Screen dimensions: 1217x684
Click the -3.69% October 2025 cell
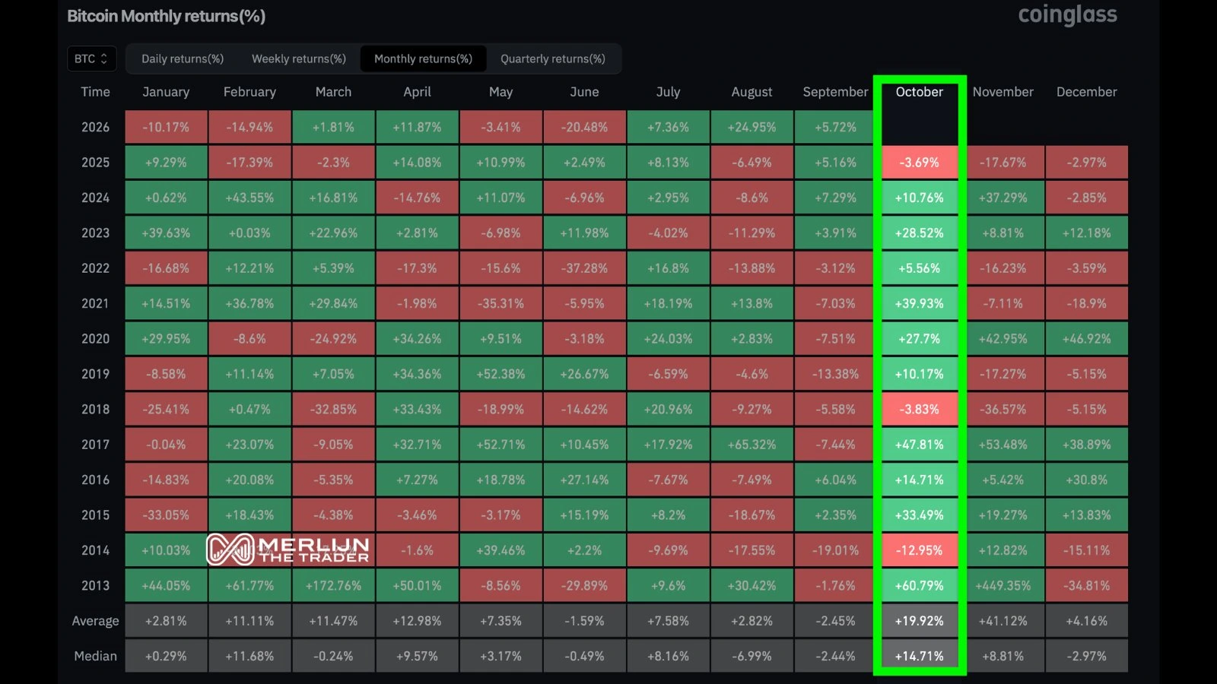[920, 162]
